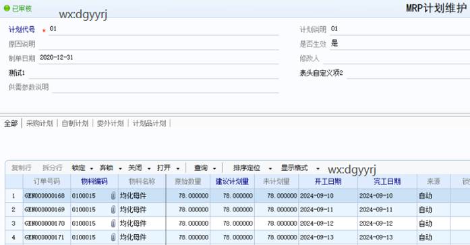Viewport: 470px width, 245px height.
Task: Switch to the 自制计划 tab
Action: tap(75, 123)
